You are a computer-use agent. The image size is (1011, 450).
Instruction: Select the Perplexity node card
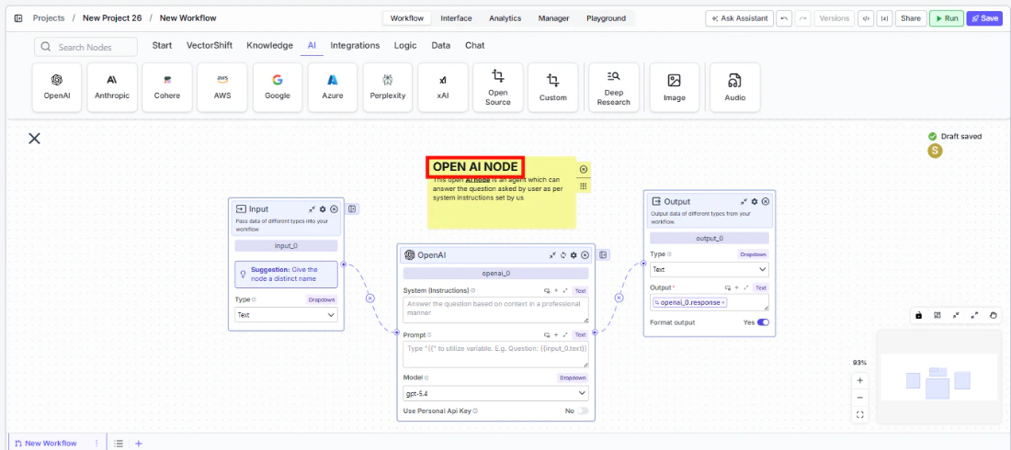coord(388,87)
